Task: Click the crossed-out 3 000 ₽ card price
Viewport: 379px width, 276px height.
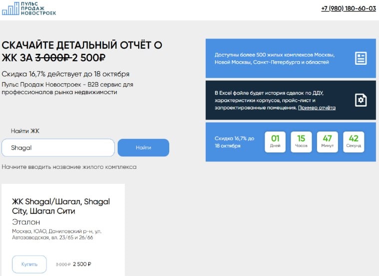Action: [x=63, y=265]
